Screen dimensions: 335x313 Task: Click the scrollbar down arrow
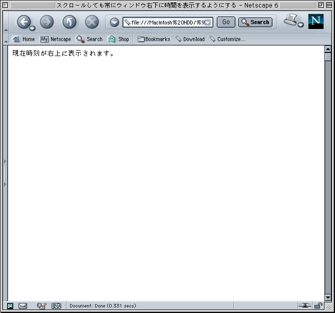click(327, 297)
